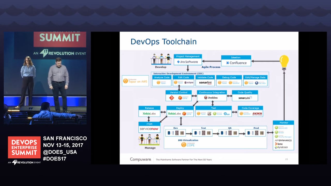Click the Code Quality header
Screen dimensions: 331x186
pos(245,92)
